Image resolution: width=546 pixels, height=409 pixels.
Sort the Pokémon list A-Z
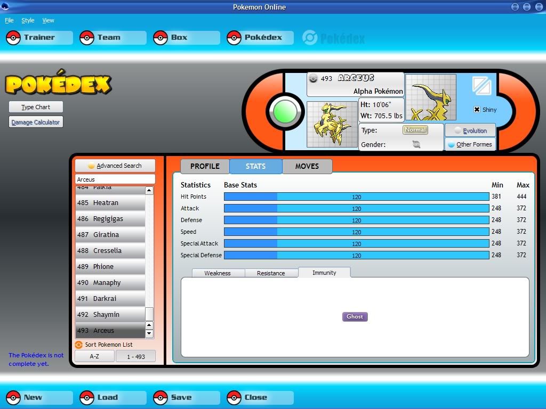(x=94, y=356)
